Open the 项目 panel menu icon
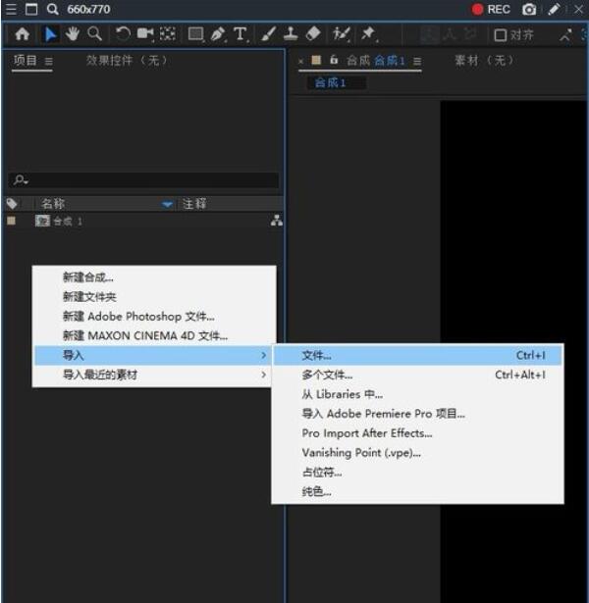 click(x=48, y=61)
